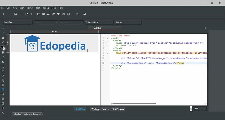
Task: Open the Tools menu
Action: click(54, 8)
